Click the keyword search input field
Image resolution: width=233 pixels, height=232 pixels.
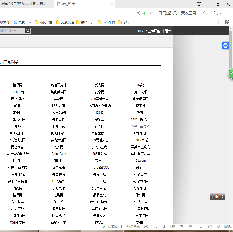[x=12, y=31]
